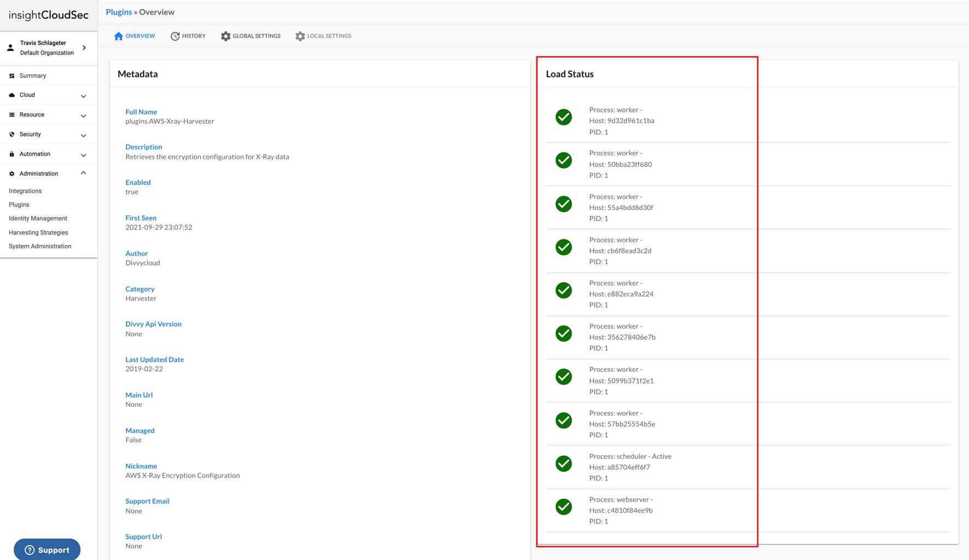969x560 pixels.
Task: Collapse the Administration menu chevron
Action: (x=84, y=173)
